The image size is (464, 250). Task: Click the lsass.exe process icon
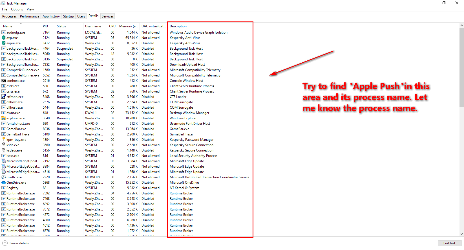(x=4, y=156)
